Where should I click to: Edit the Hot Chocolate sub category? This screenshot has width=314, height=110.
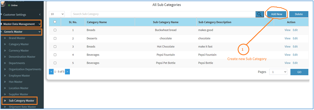(295, 46)
